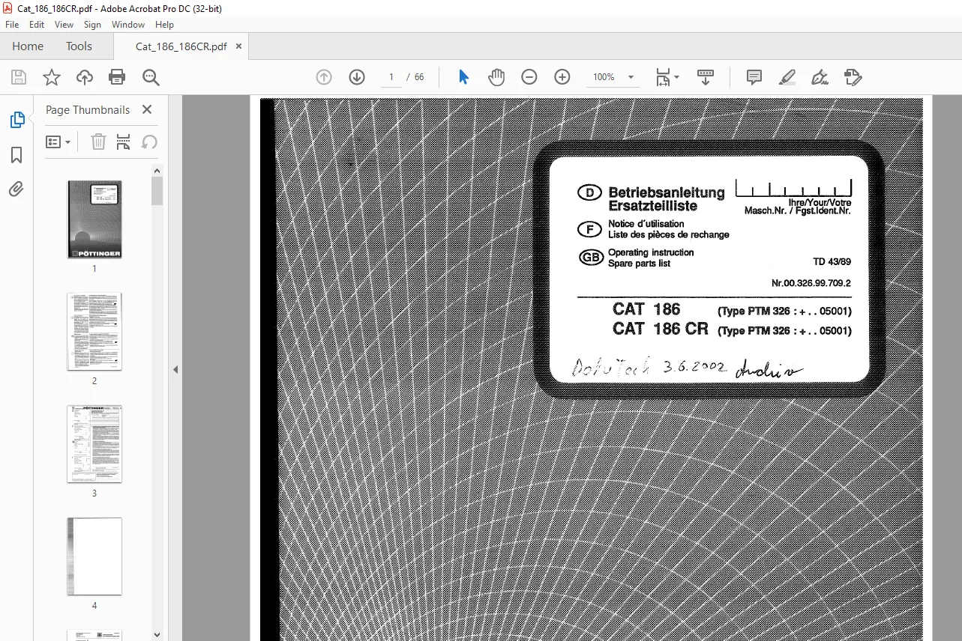Upload the file with the cloud arrow icon
Screen dimensions: 962x641
85,77
